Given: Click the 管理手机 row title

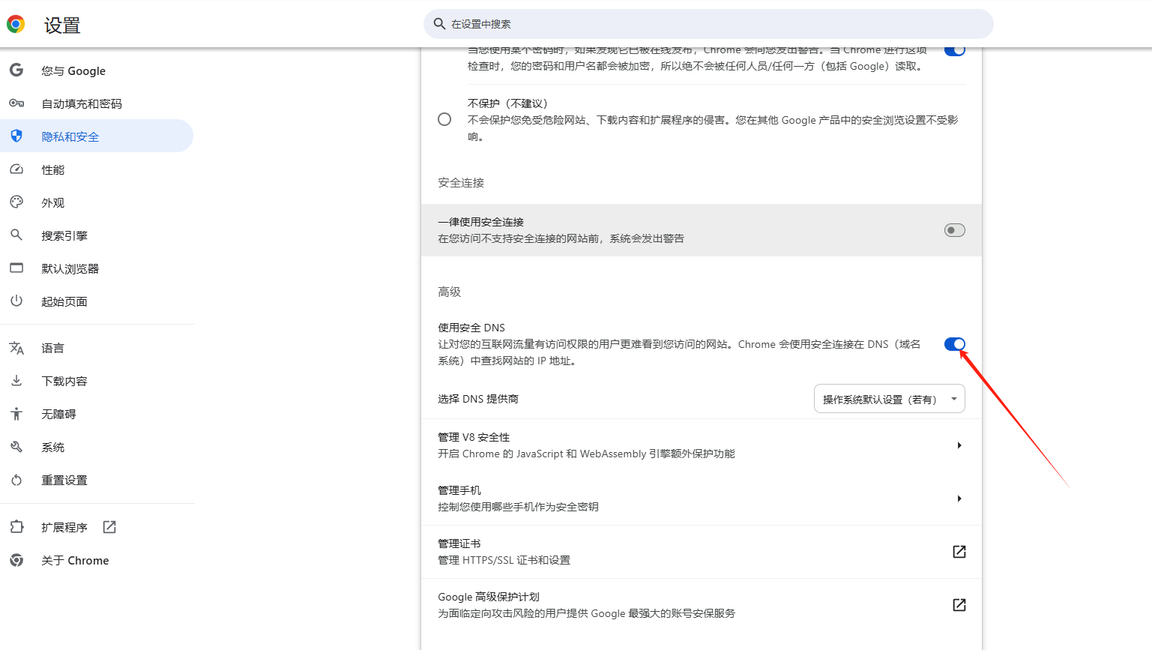Looking at the screenshot, I should click(x=459, y=490).
